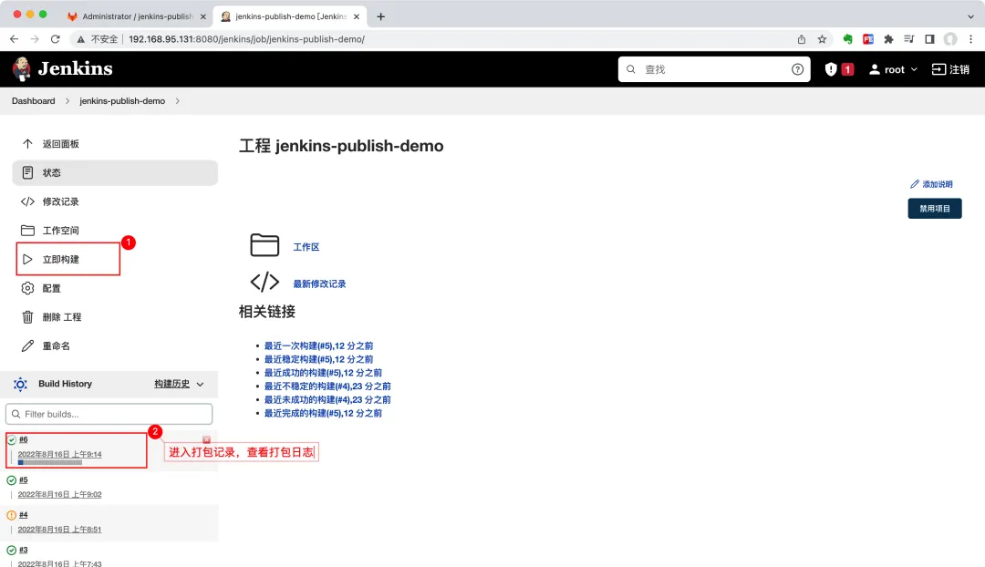Open build #3 link
This screenshot has height=567, width=985.
click(23, 550)
